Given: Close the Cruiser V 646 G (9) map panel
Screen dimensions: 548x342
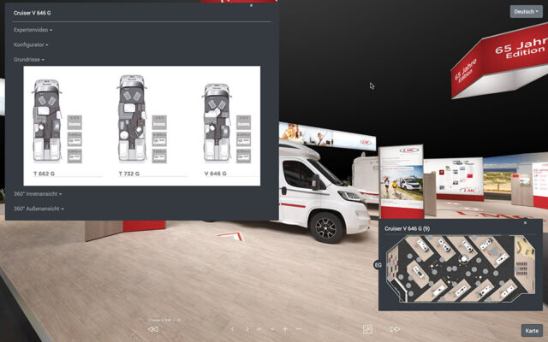Looking at the screenshot, I should click(525, 222).
